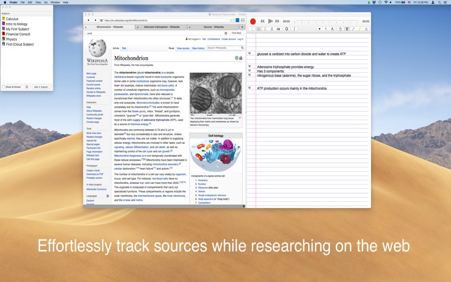The image size is (451, 282).
Task: Select the hand pointer tool
Action: [341, 29]
